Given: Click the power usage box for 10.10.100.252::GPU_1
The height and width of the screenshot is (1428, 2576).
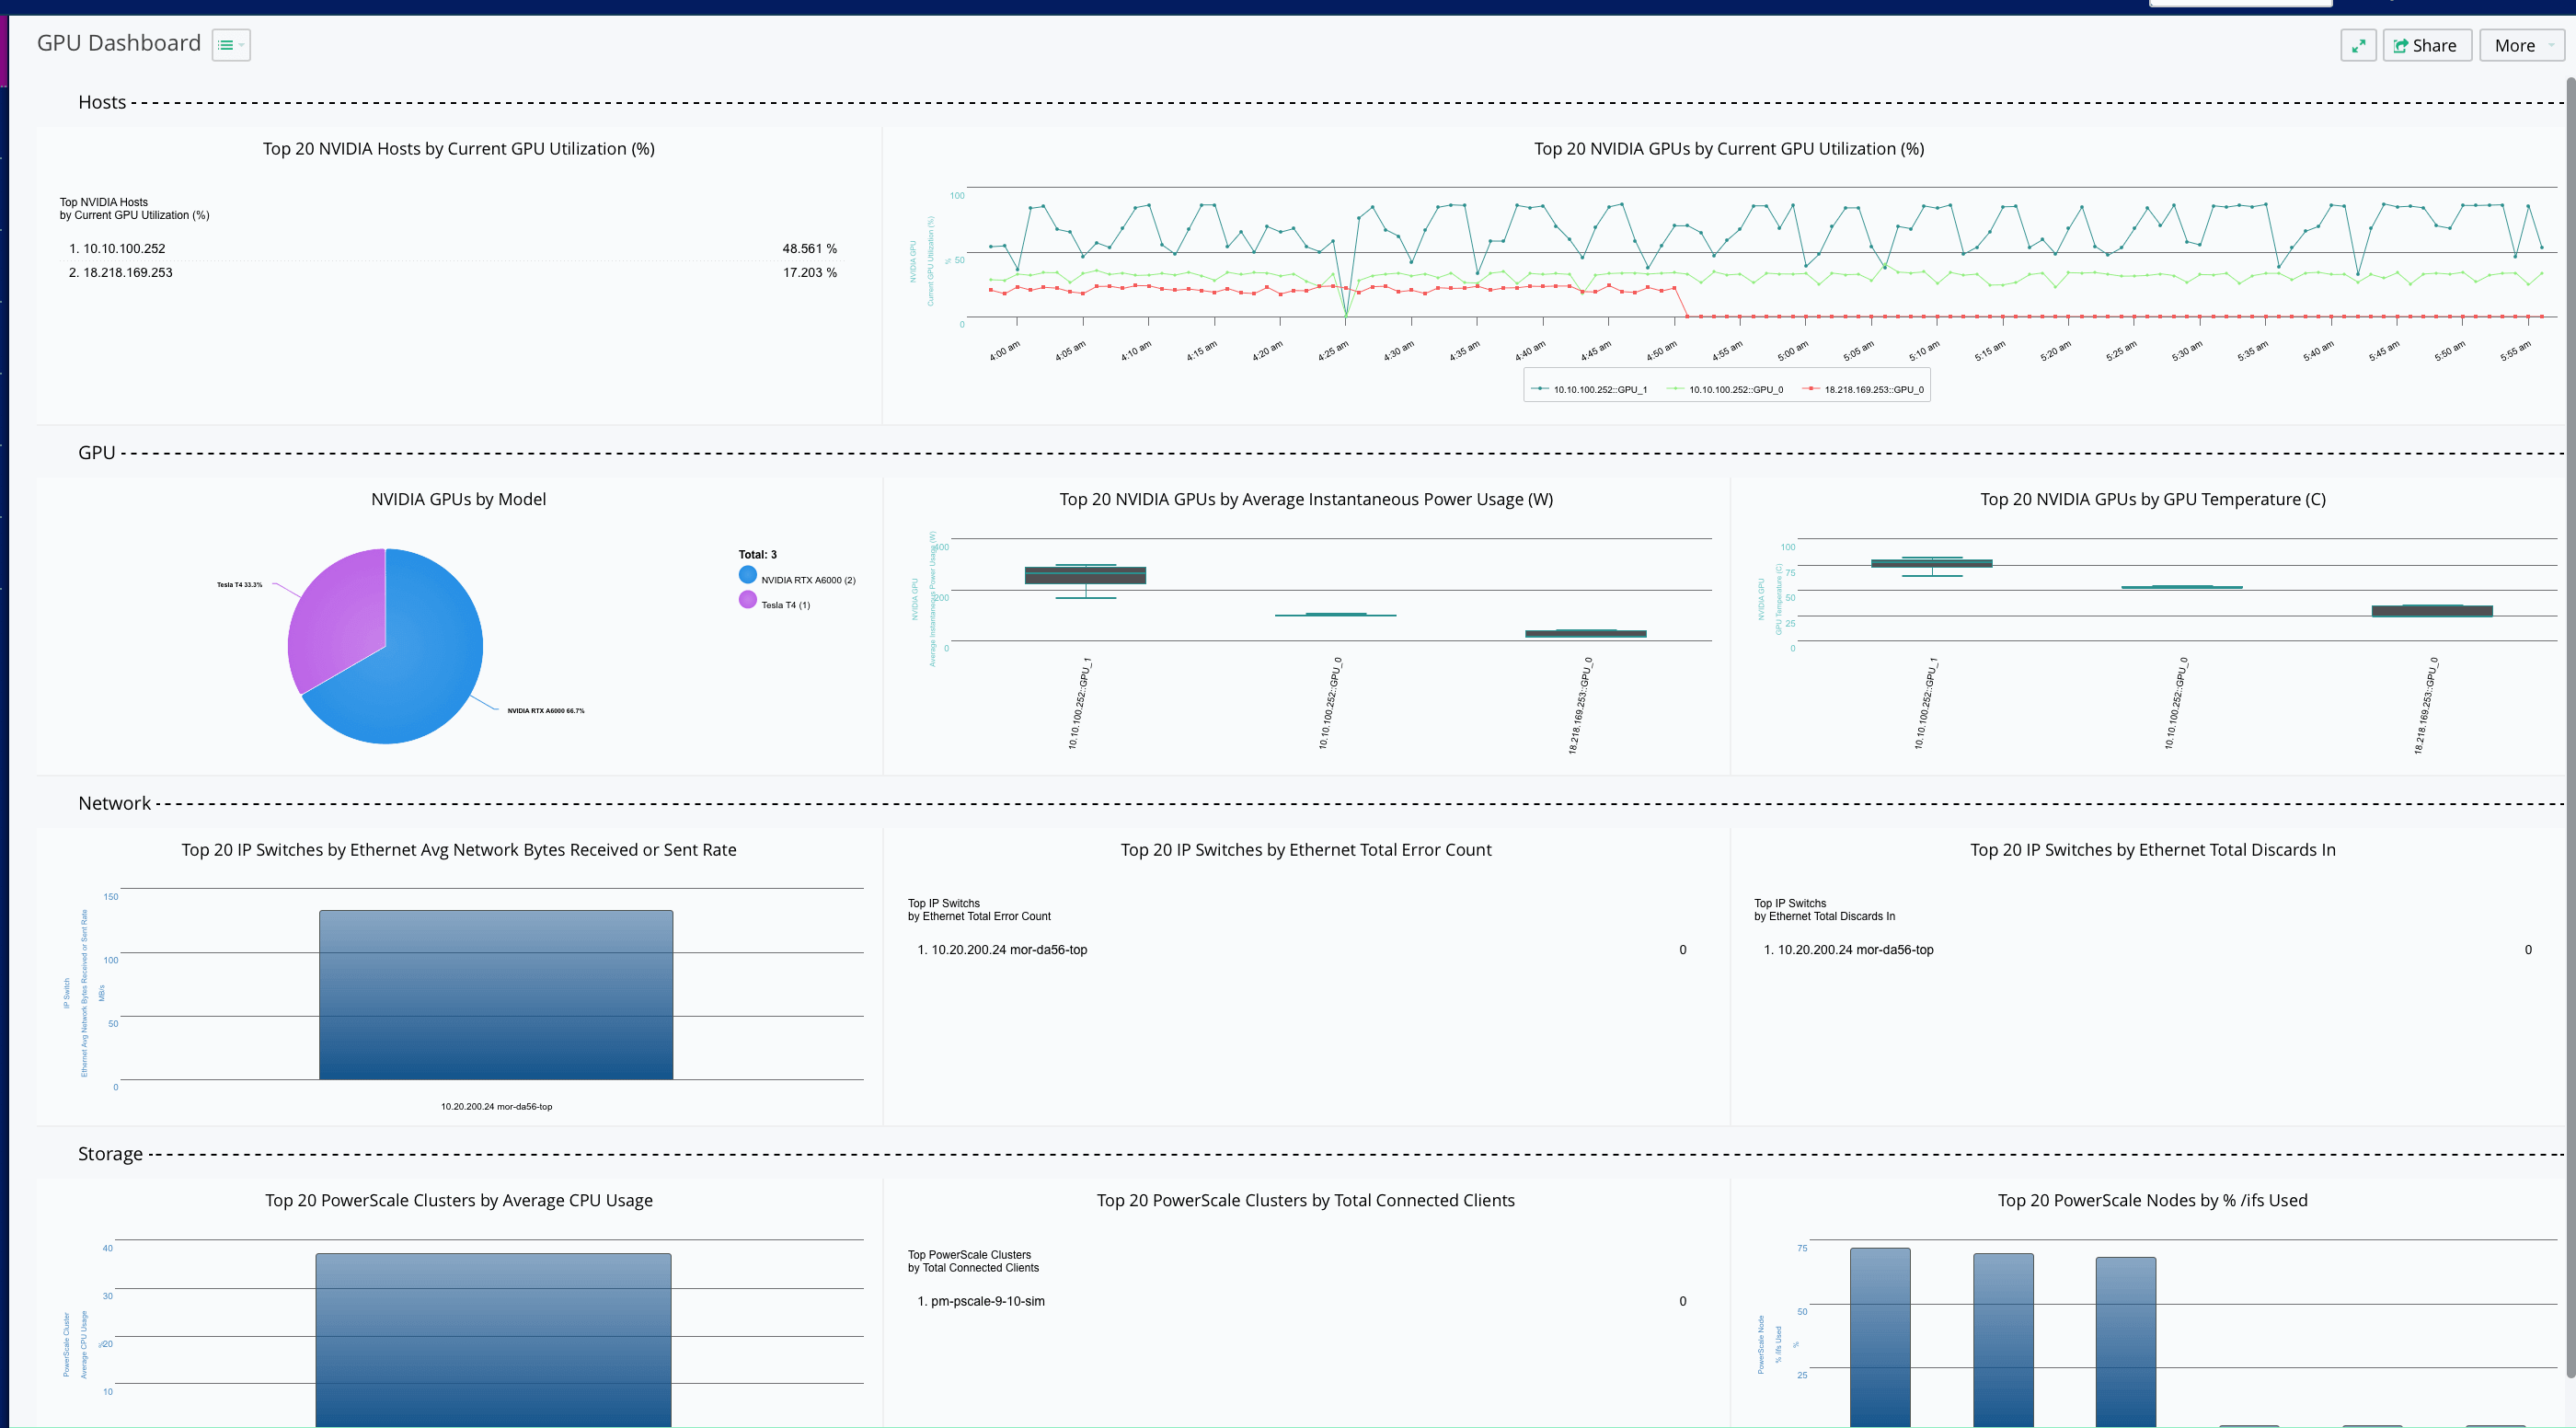Looking at the screenshot, I should point(1085,575).
